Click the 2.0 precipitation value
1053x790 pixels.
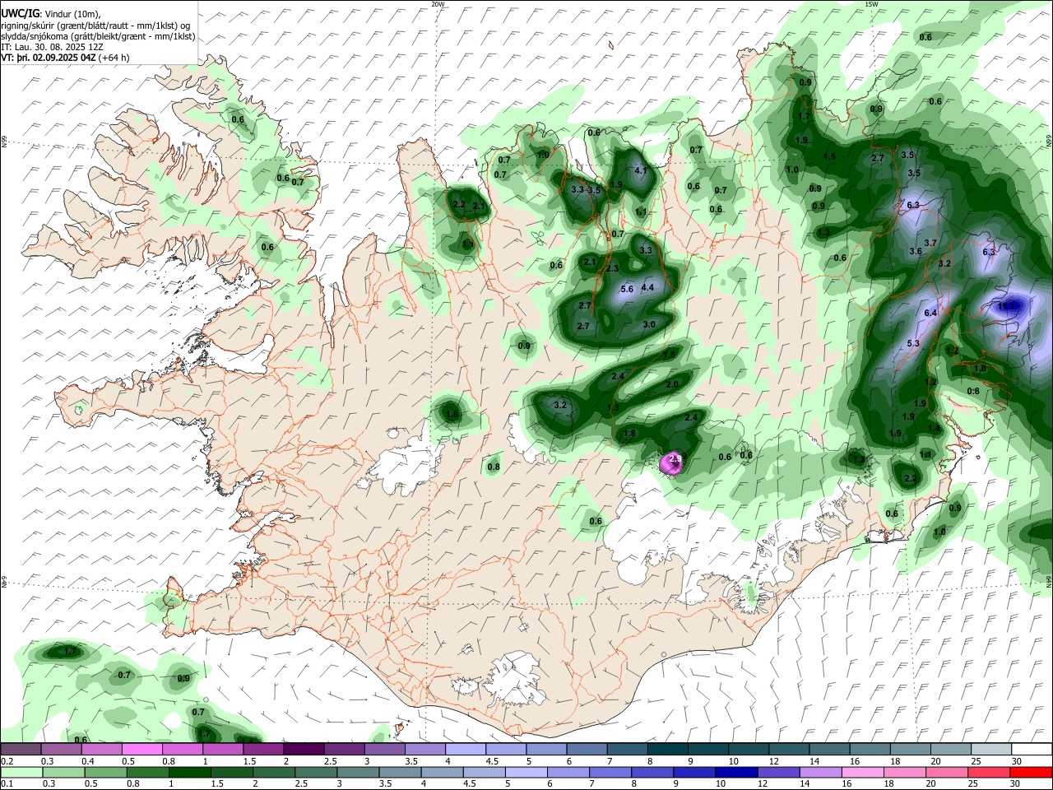pyautogui.click(x=671, y=385)
